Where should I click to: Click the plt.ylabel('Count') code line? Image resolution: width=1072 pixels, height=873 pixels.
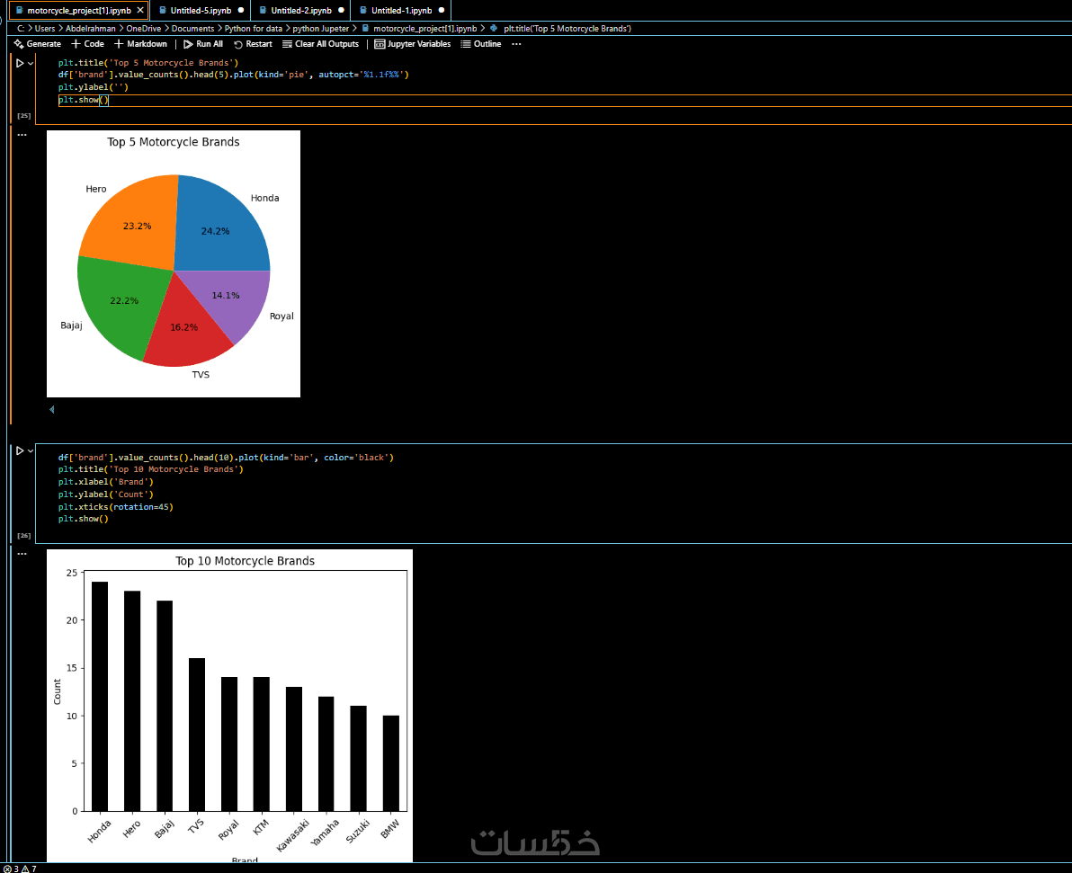click(106, 494)
